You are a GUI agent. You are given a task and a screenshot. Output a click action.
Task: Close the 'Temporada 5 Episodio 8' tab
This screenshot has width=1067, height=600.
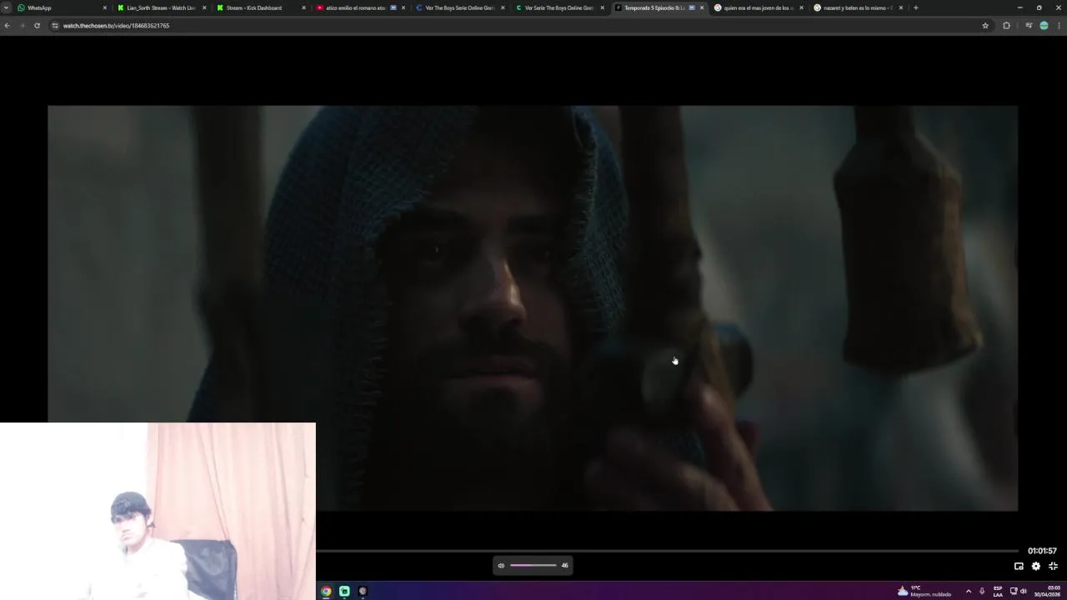(702, 7)
